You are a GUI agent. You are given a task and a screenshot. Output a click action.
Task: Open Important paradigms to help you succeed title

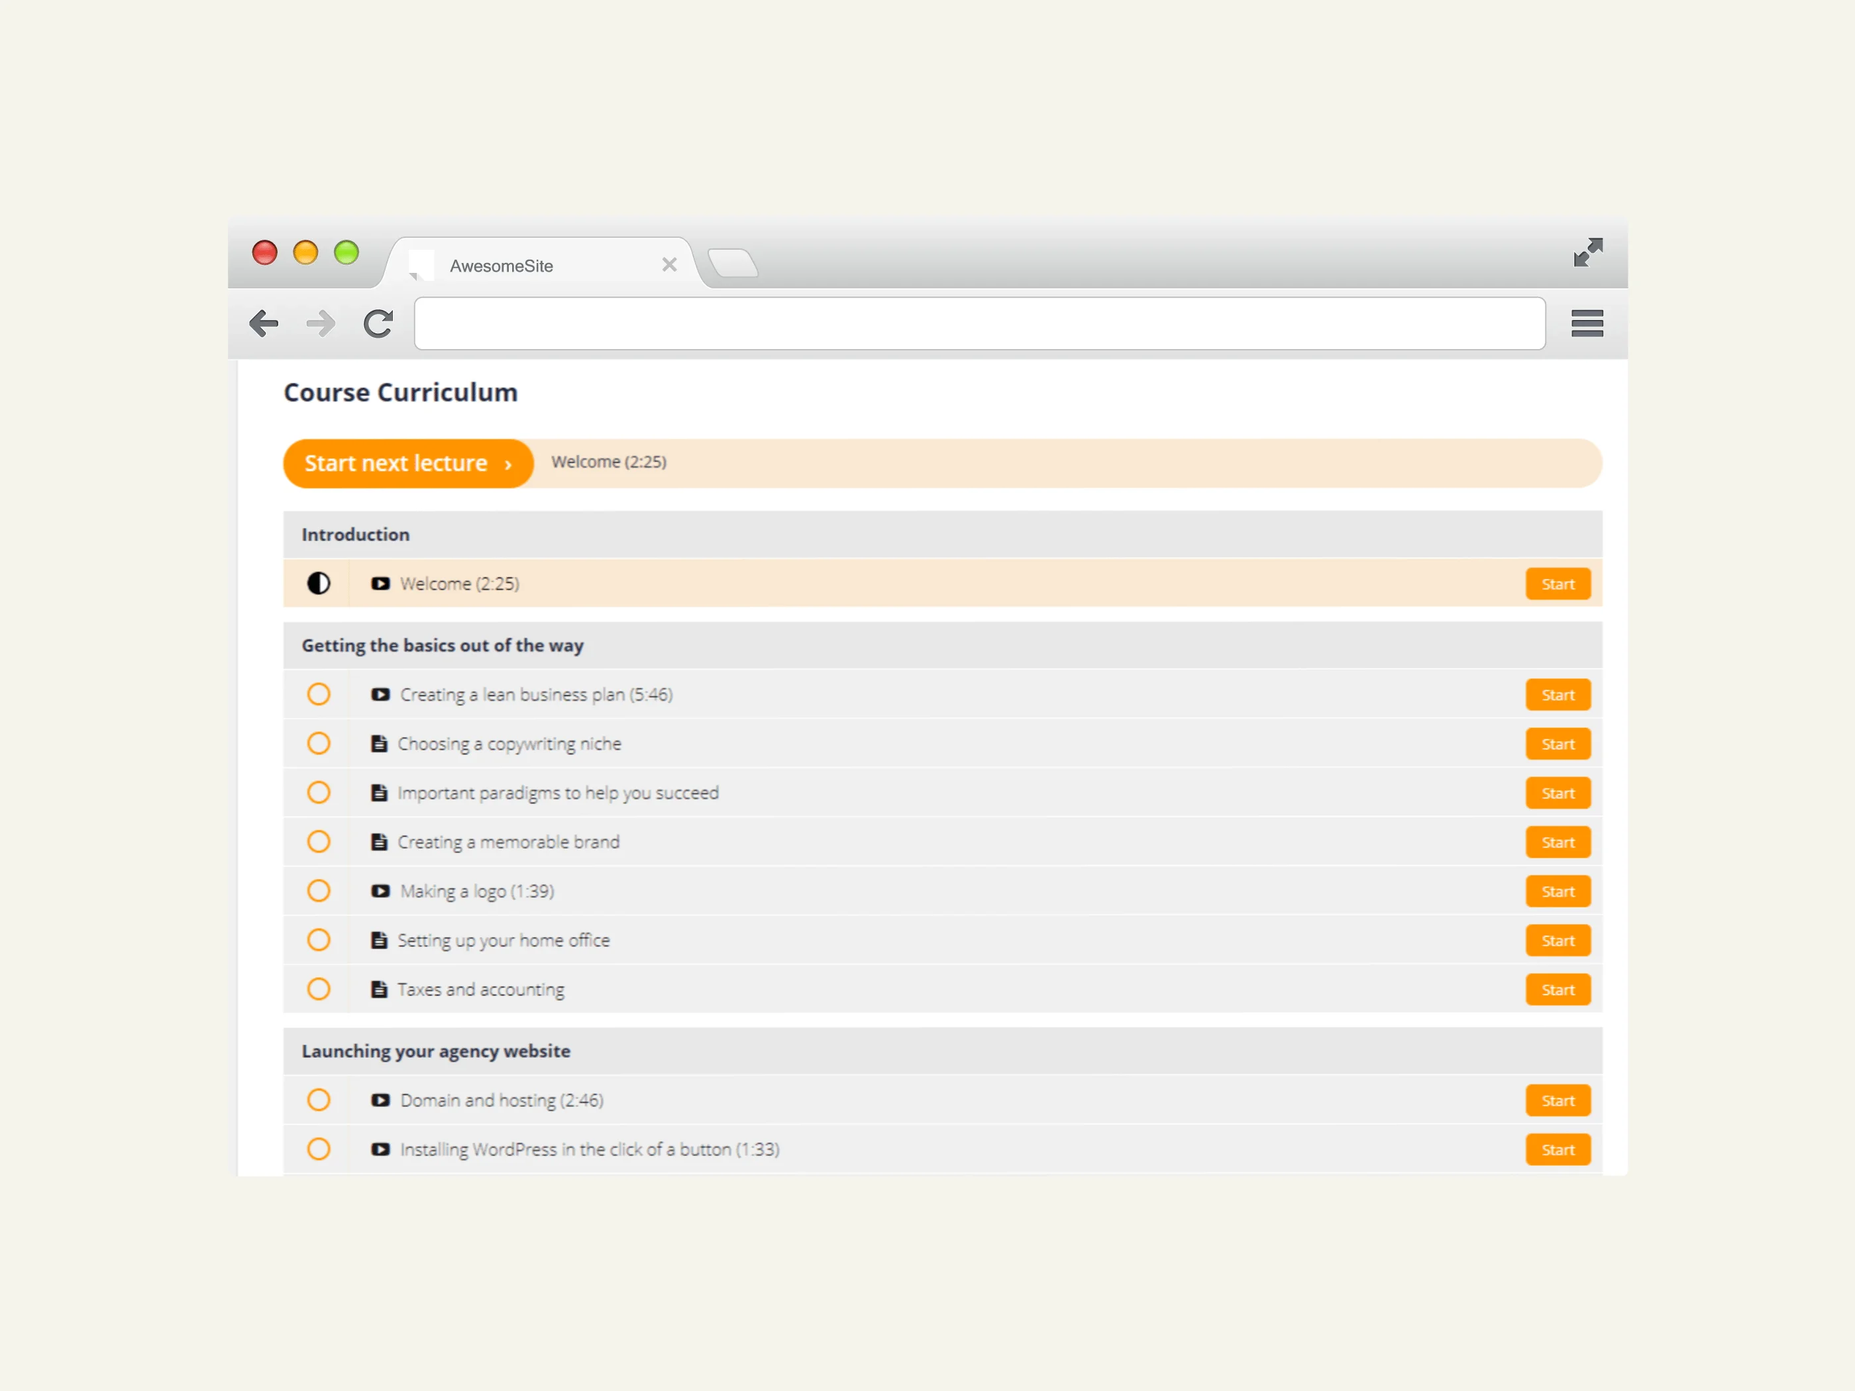click(558, 793)
